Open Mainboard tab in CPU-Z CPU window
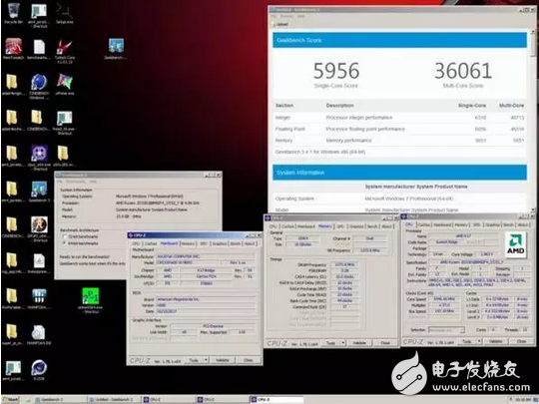The image size is (539, 404). [x=442, y=224]
